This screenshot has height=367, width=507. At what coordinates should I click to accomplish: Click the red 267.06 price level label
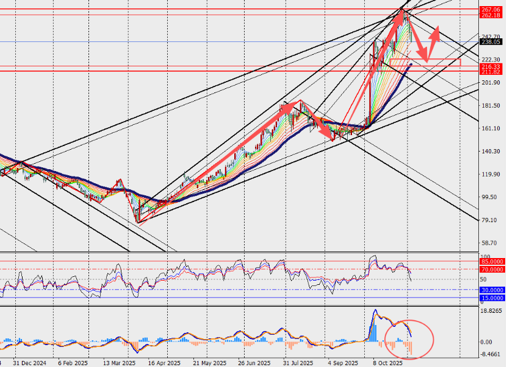pos(491,10)
